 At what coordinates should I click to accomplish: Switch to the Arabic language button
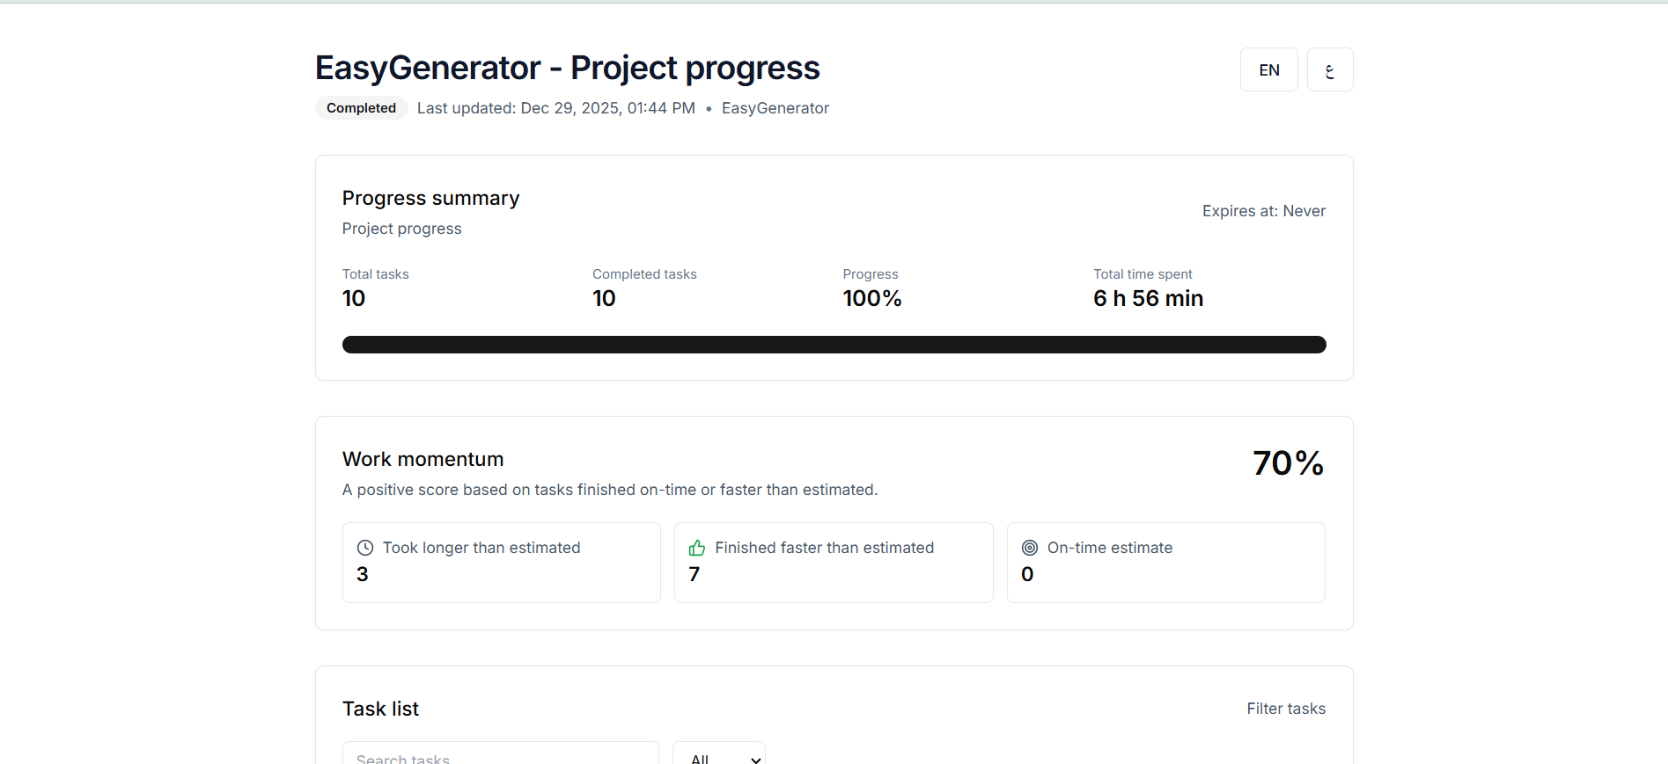coord(1330,69)
